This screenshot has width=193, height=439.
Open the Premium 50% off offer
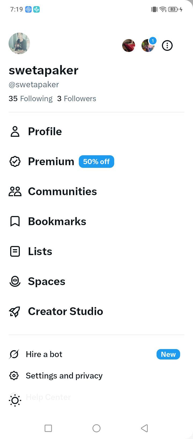pyautogui.click(x=96, y=161)
